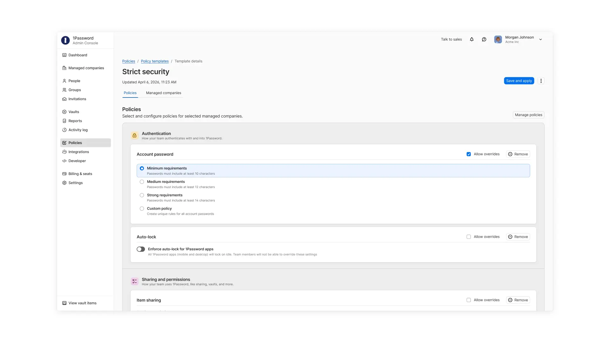610x343 pixels.
Task: Click the Managed companies building icon
Action: [x=64, y=68]
